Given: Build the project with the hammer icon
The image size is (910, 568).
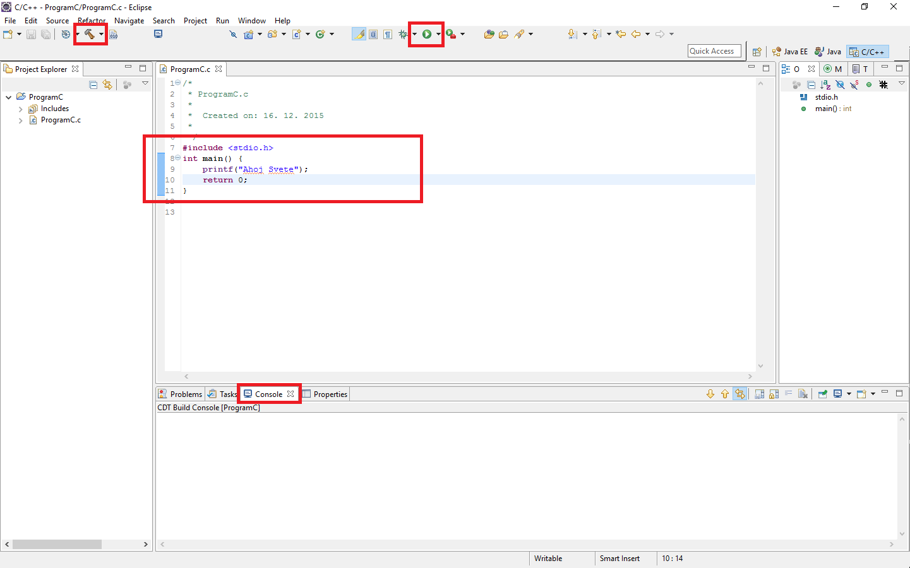Looking at the screenshot, I should [88, 34].
